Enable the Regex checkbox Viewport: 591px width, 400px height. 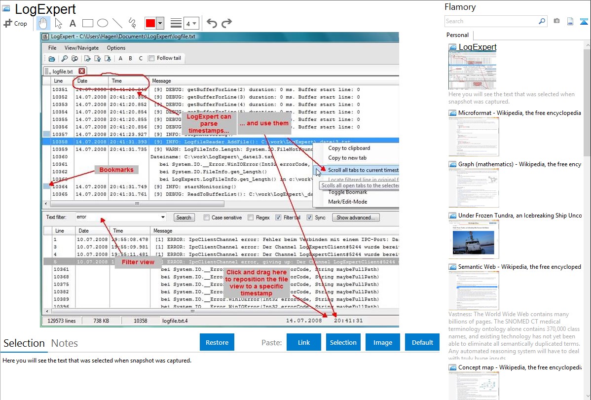click(251, 218)
